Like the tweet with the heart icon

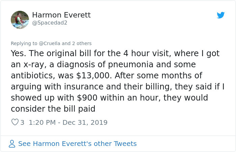15,122
